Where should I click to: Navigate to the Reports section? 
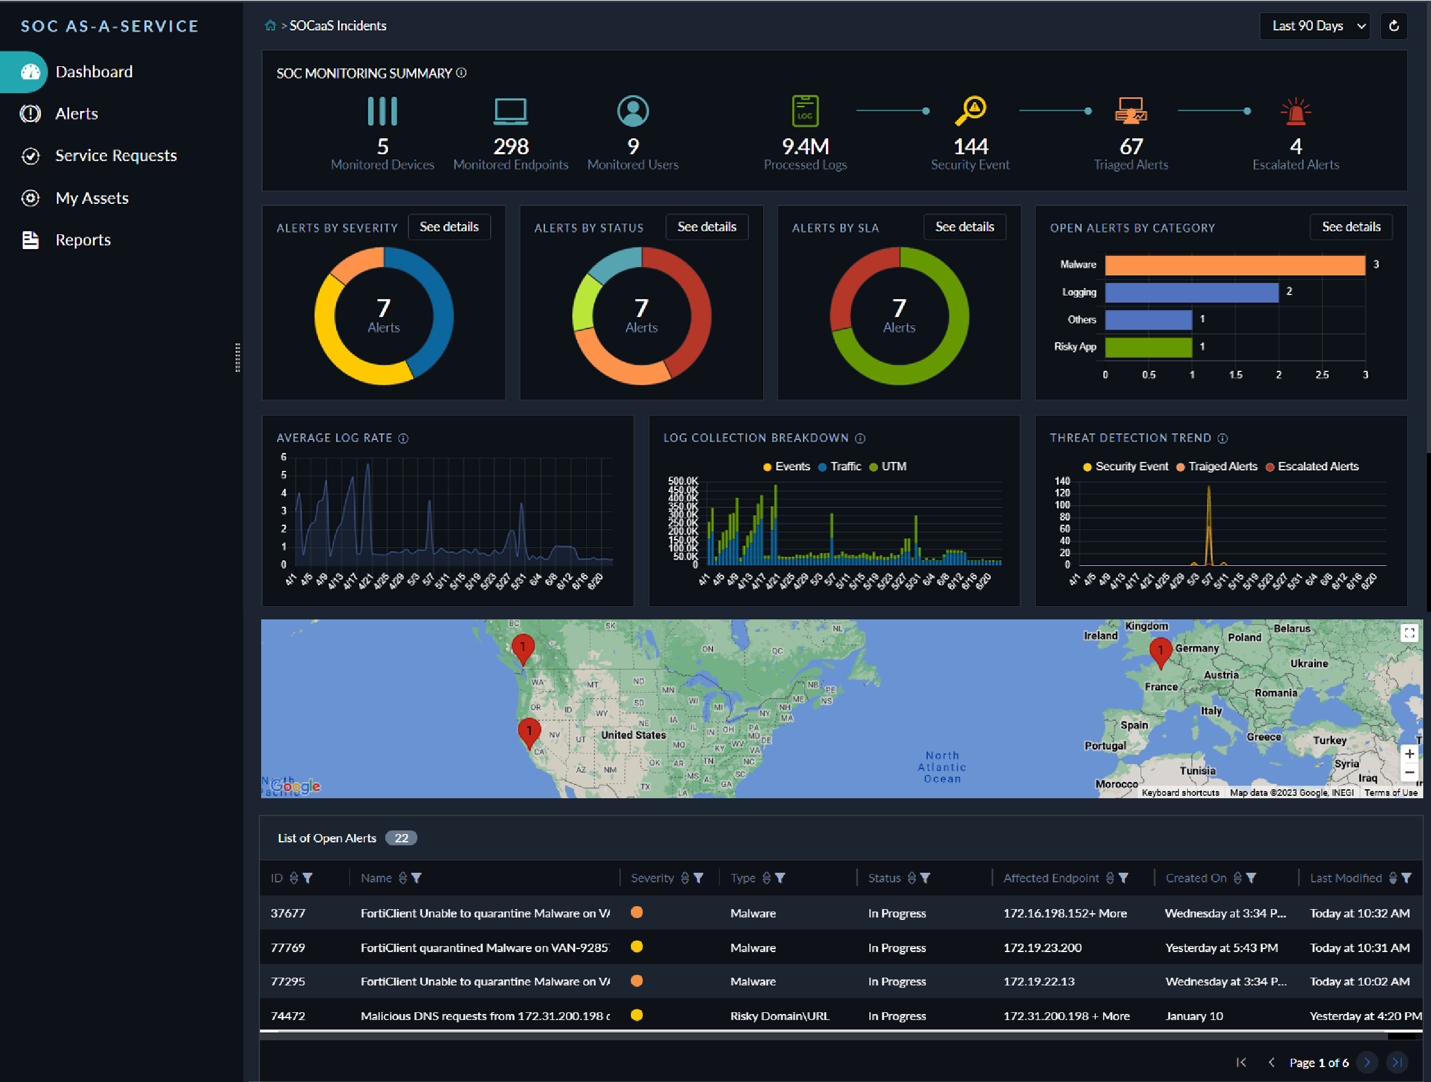tap(83, 239)
